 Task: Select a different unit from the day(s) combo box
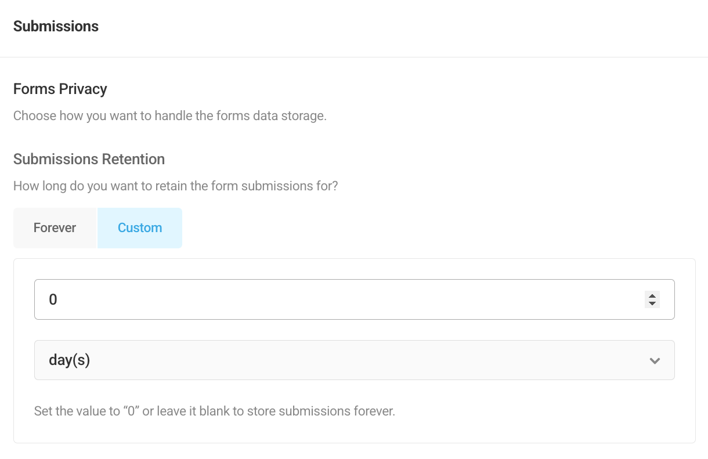pos(354,360)
